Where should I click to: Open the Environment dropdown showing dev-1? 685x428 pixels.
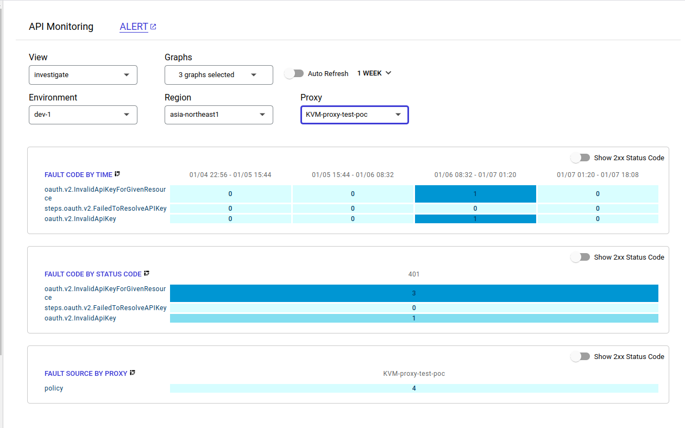83,115
